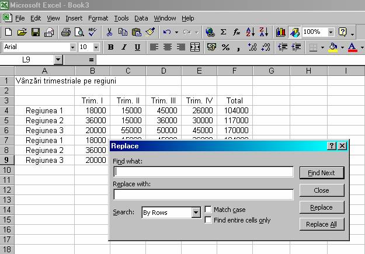Click the Find what text field

click(203, 172)
